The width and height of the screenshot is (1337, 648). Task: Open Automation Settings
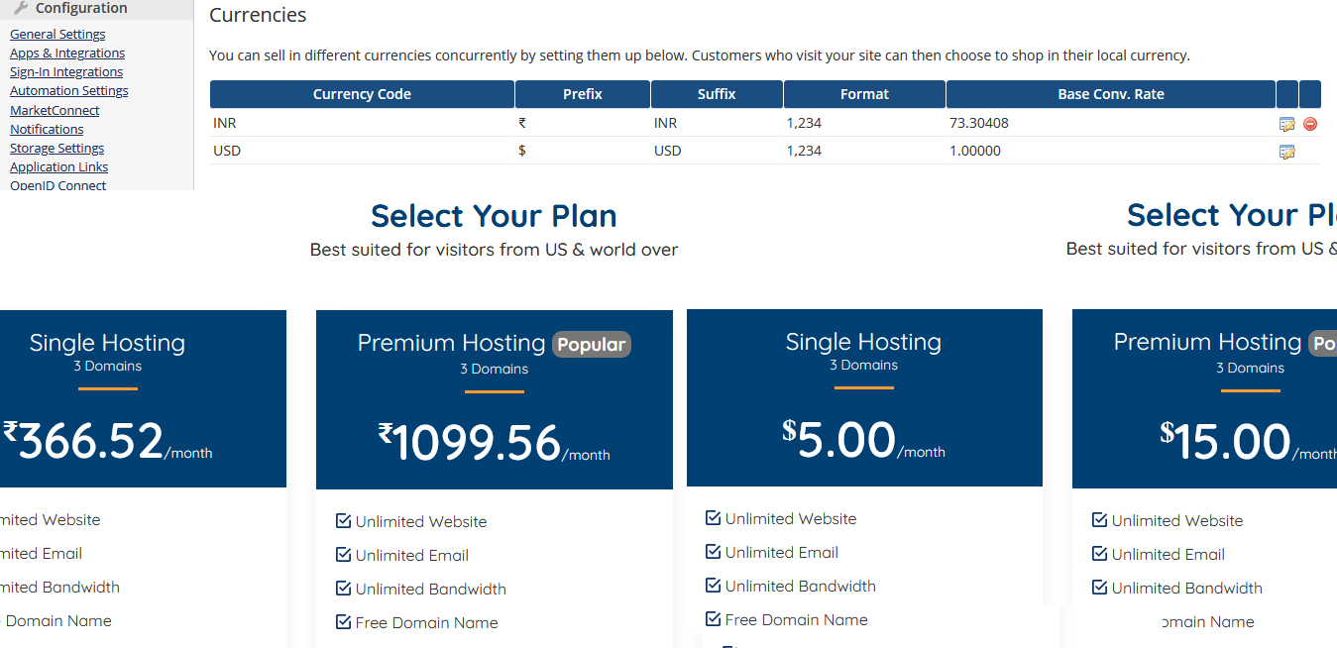point(69,90)
